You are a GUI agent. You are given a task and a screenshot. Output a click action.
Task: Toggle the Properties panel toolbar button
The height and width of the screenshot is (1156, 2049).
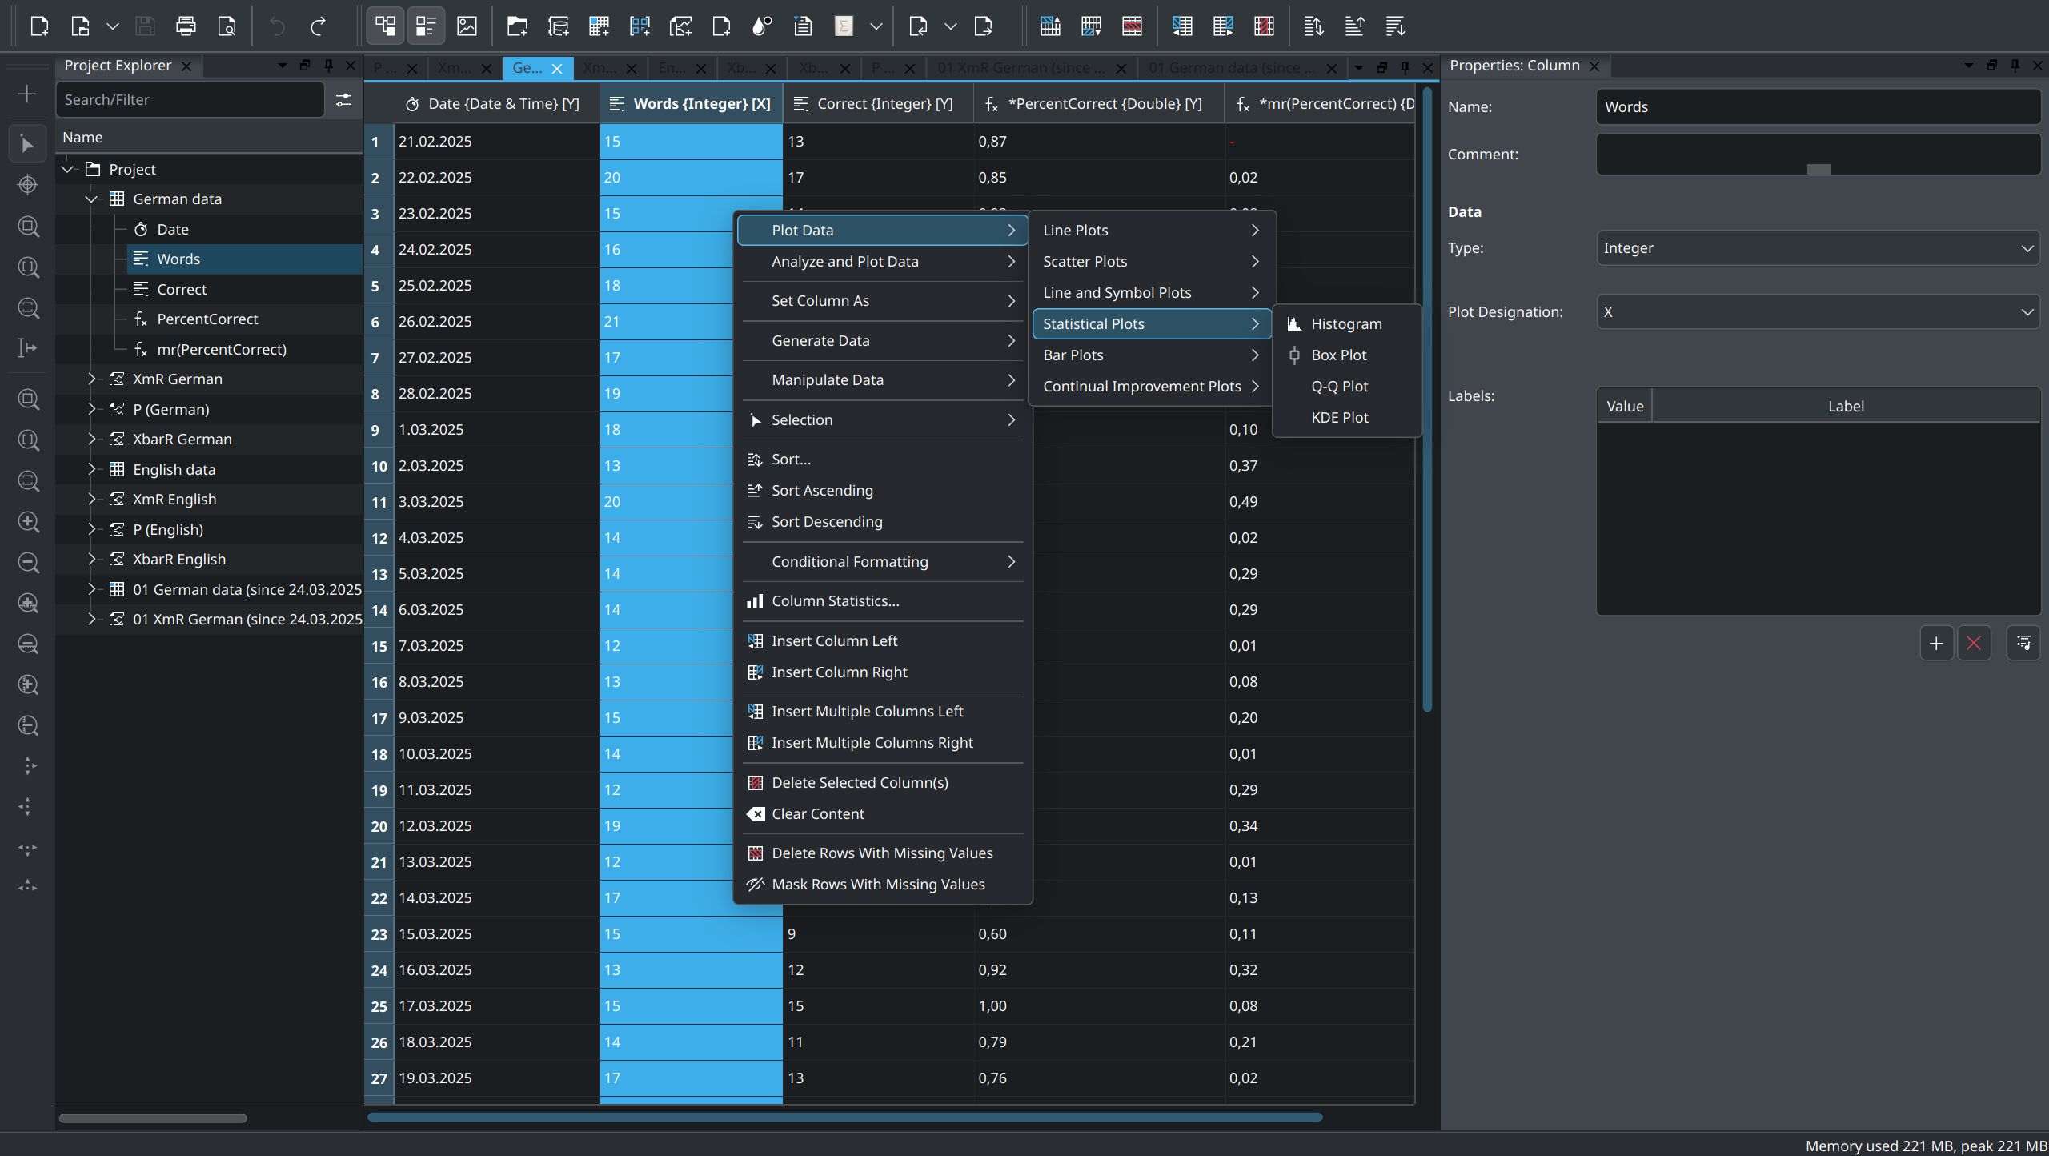426,26
